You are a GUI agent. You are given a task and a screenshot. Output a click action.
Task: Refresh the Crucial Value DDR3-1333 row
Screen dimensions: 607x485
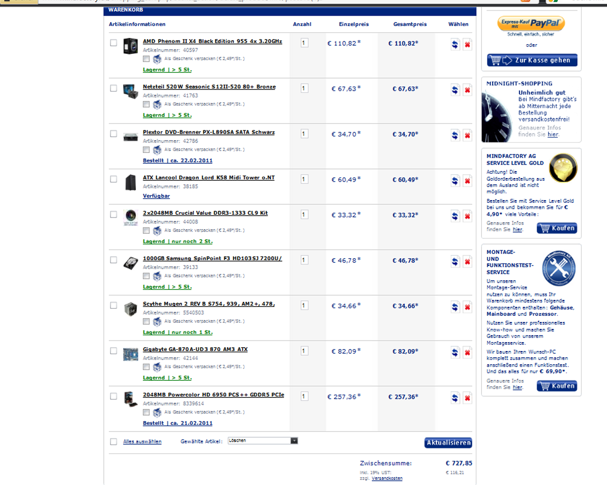coord(455,216)
